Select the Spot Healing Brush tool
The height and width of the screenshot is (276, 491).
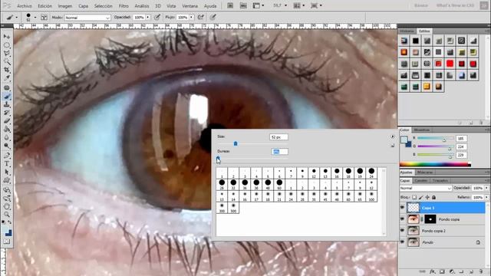7,88
